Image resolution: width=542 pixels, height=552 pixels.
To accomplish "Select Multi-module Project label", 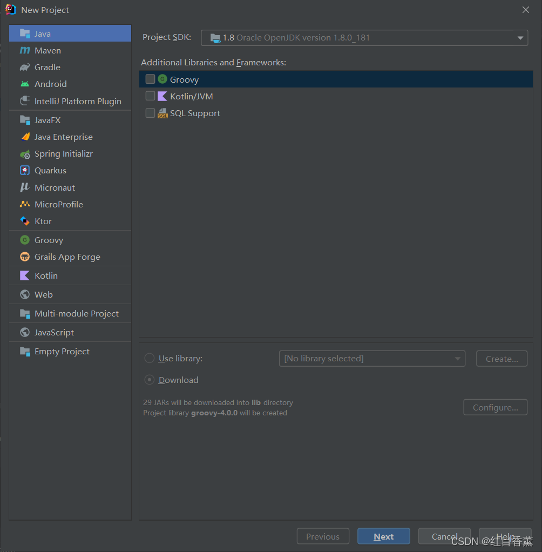I will click(76, 314).
